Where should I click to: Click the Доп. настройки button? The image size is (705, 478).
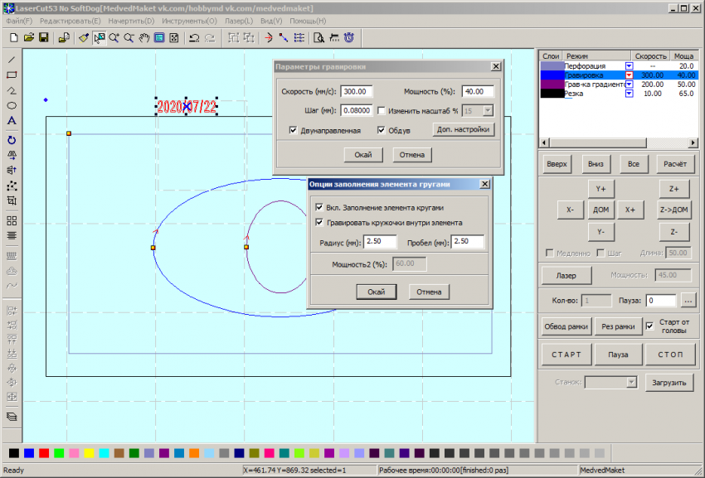tap(464, 129)
